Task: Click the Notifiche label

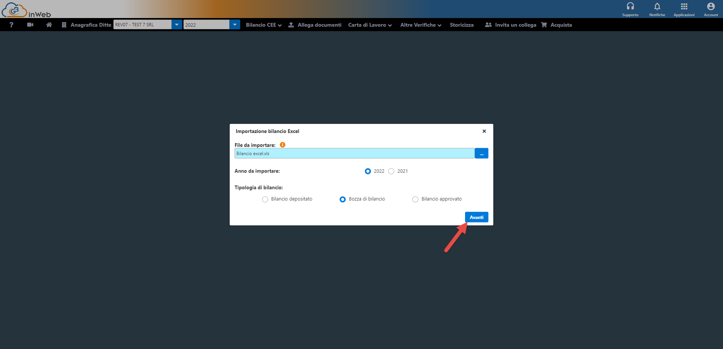Action: (657, 15)
